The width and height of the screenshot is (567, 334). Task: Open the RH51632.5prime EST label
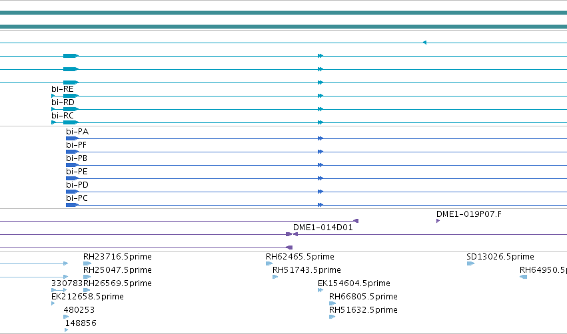click(x=363, y=310)
